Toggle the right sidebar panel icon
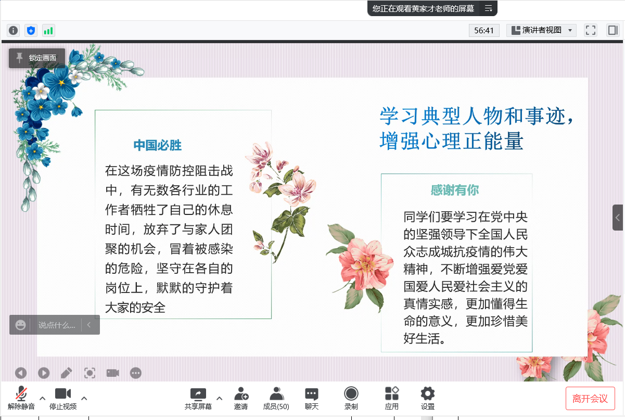The width and height of the screenshot is (625, 420). (613, 30)
